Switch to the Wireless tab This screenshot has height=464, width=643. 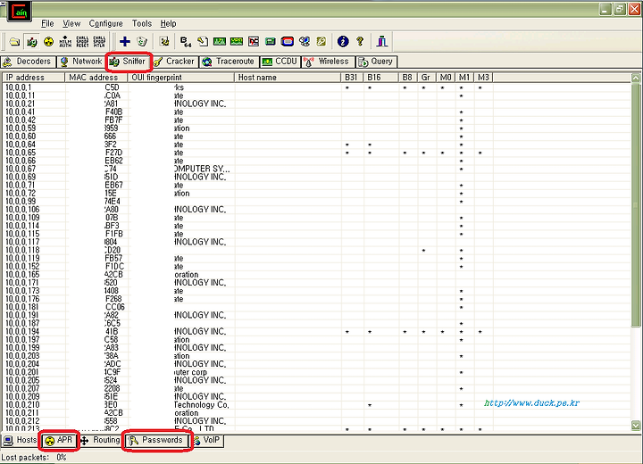(328, 62)
